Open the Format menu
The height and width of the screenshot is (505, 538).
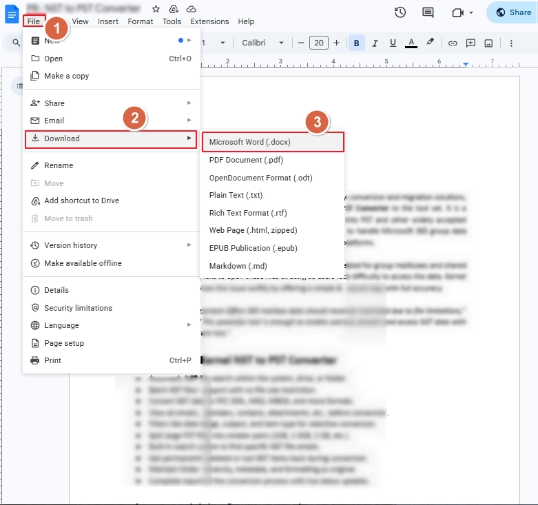(141, 21)
